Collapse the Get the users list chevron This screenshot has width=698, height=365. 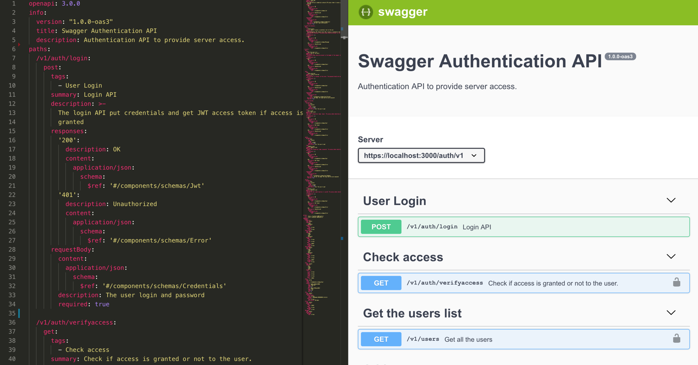[671, 313]
